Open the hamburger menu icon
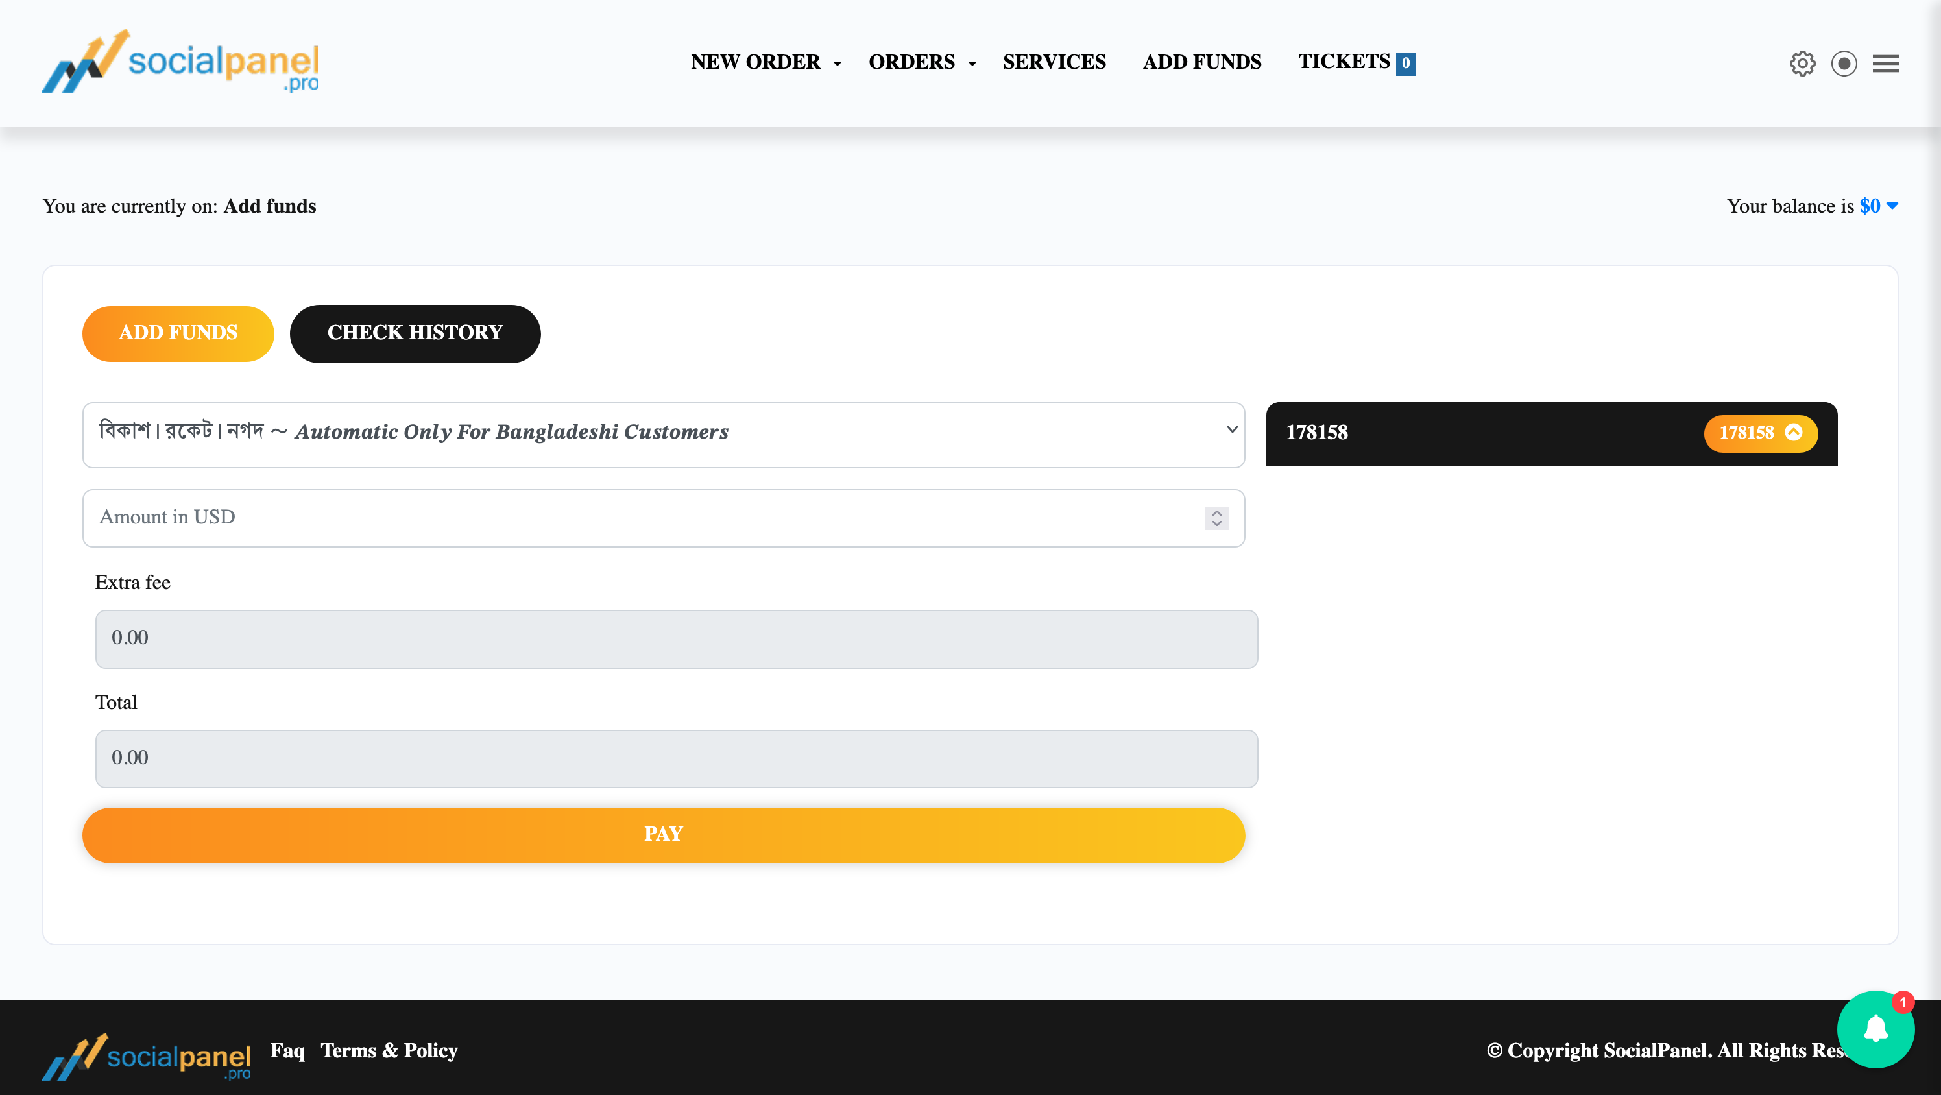Image resolution: width=1941 pixels, height=1095 pixels. [x=1885, y=64]
